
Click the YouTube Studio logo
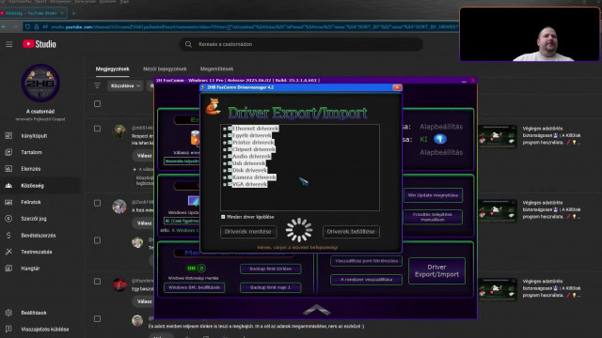[40, 44]
